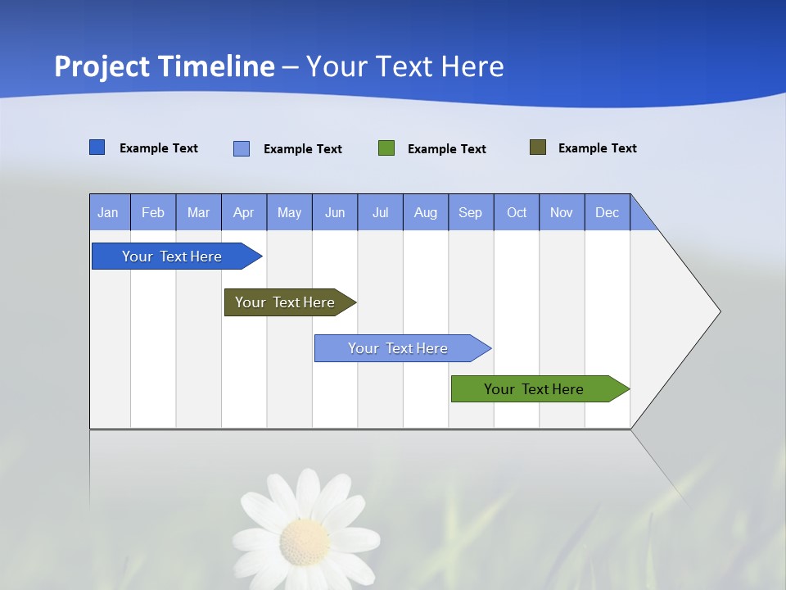The height and width of the screenshot is (590, 786).
Task: Select the olive Example Text legend square
Action: [x=538, y=146]
